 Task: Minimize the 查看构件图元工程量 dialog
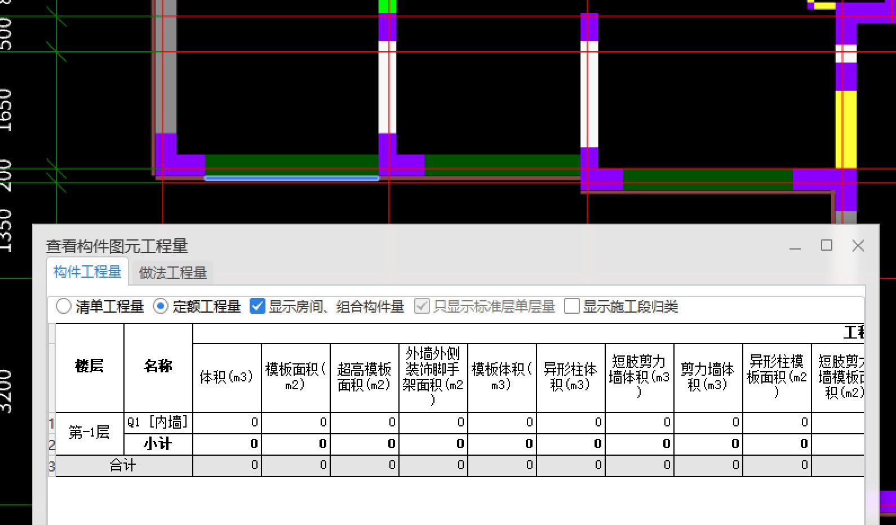795,246
